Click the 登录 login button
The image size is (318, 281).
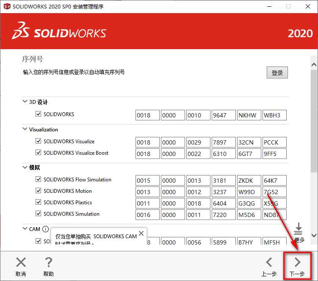277,72
